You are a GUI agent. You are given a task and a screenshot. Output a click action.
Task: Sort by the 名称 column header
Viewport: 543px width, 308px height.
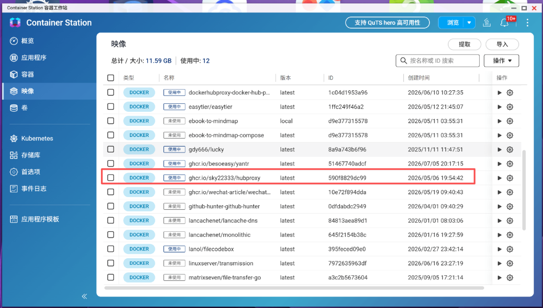[x=169, y=78]
